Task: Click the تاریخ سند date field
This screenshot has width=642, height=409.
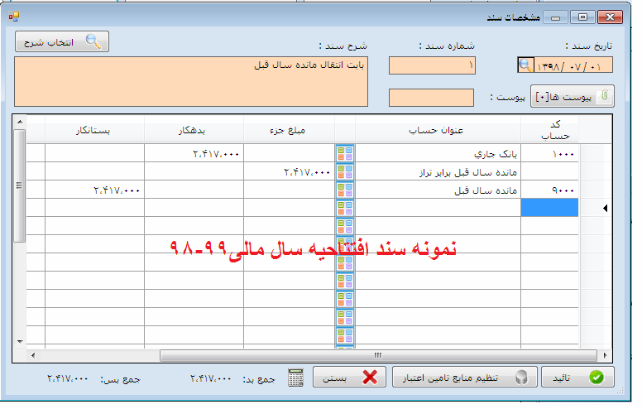Action: point(574,65)
